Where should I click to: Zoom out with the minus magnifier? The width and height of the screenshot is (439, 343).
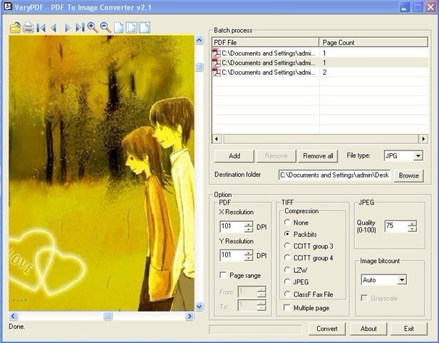coord(105,28)
